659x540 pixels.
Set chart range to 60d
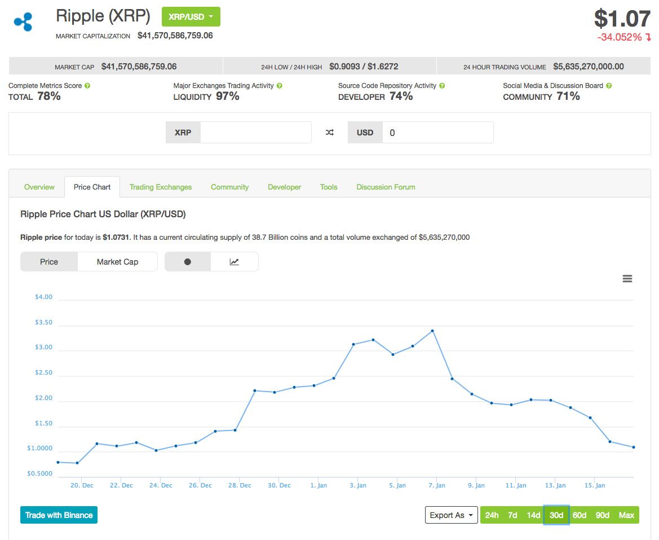(580, 515)
